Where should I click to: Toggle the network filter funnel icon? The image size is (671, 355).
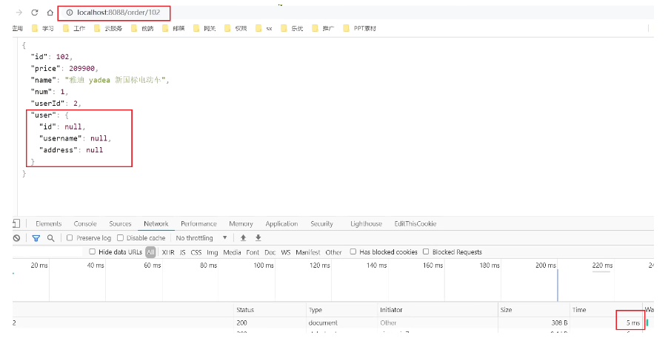[36, 238]
